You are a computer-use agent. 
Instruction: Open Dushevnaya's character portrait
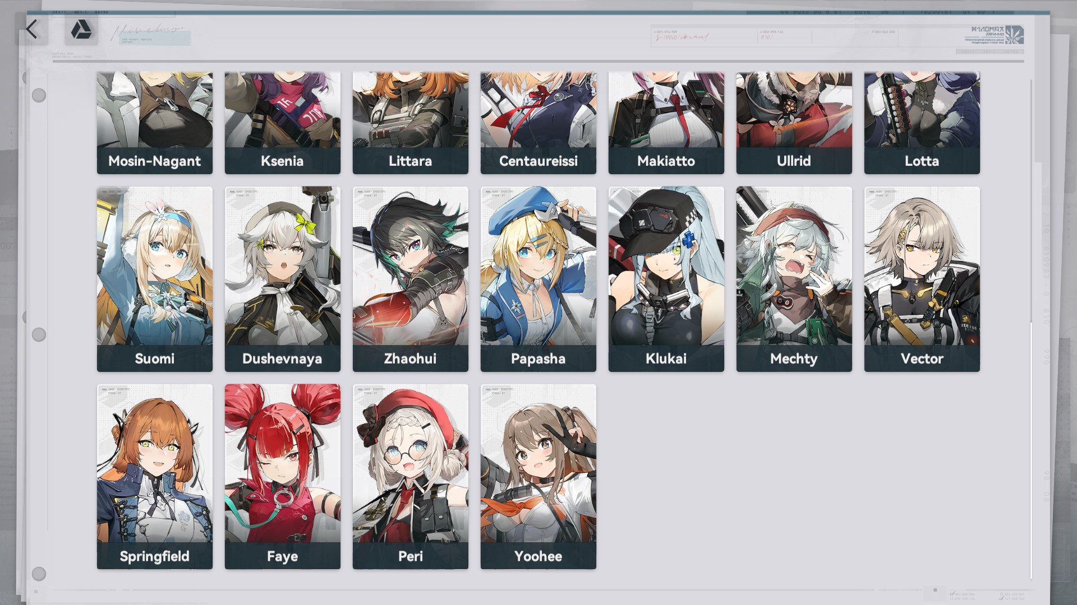283,279
